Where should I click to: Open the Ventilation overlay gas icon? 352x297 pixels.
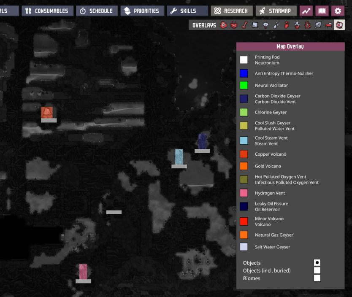[x=287, y=25]
